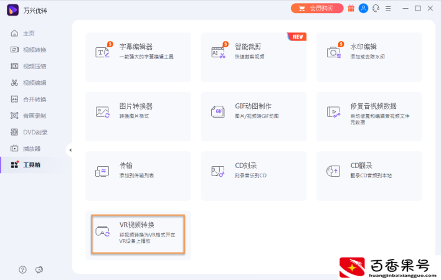This screenshot has height=280, width=441.
Task: Go to 视频转换 in the sidebar
Action: [34, 50]
